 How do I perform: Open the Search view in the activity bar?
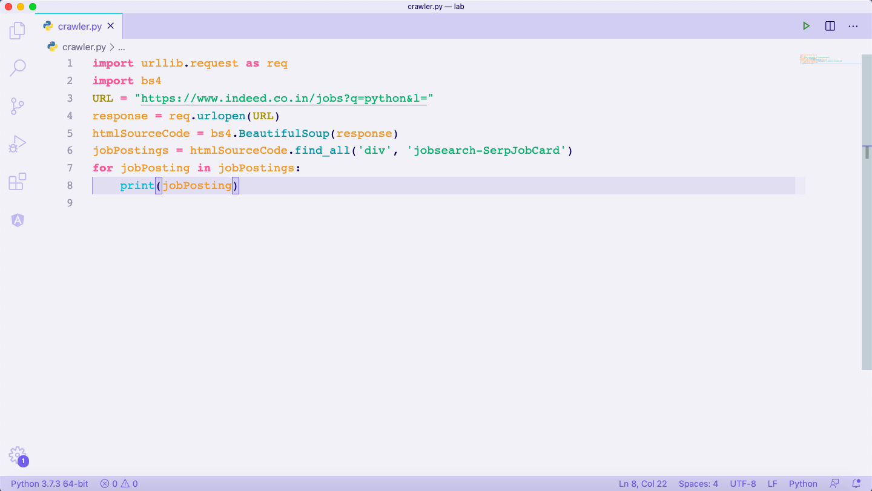(18, 68)
